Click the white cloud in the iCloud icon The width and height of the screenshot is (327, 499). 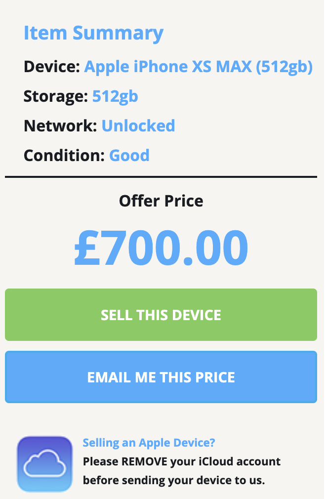tap(45, 463)
